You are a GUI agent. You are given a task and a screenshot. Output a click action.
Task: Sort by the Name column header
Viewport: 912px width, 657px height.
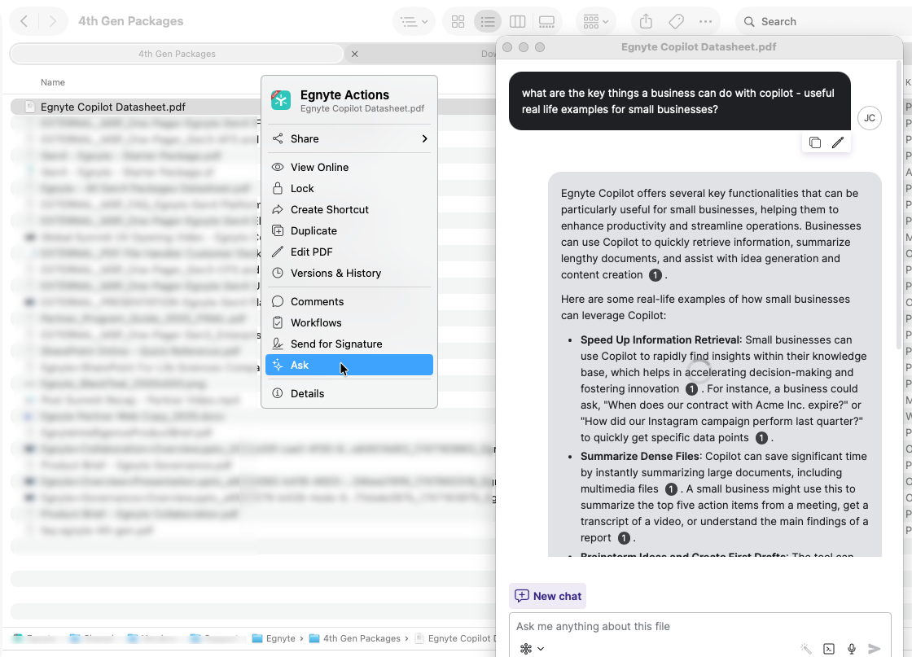pyautogui.click(x=53, y=82)
